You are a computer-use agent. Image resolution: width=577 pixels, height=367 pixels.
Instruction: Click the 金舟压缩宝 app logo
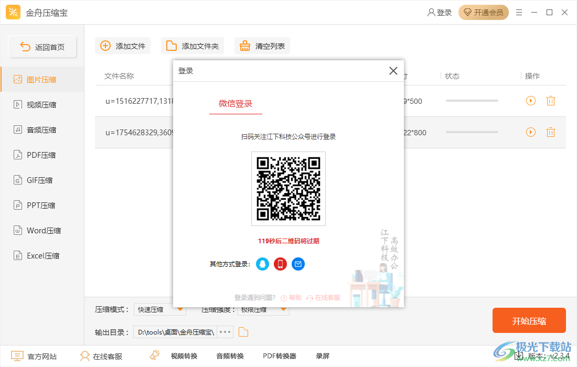(13, 13)
